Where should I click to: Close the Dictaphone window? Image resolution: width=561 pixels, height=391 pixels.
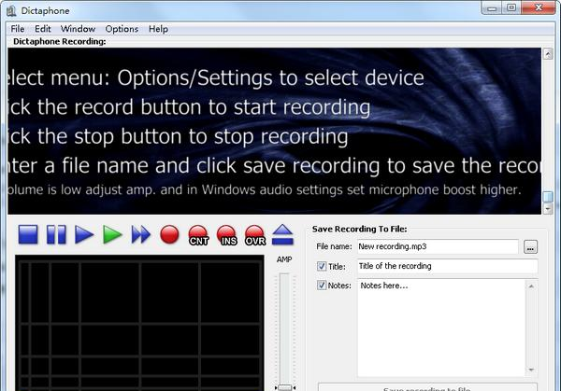tap(539, 7)
